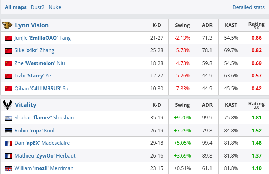Click the Lynn Vision team logo
This screenshot has height=174, width=269.
click(x=7, y=25)
